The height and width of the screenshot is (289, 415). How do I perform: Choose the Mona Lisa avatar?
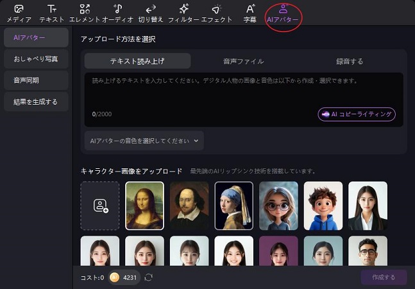tap(144, 206)
